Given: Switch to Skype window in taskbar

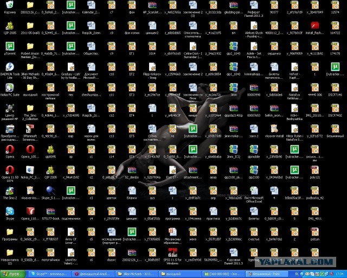Looking at the screenshot, I should [x=50, y=274].
